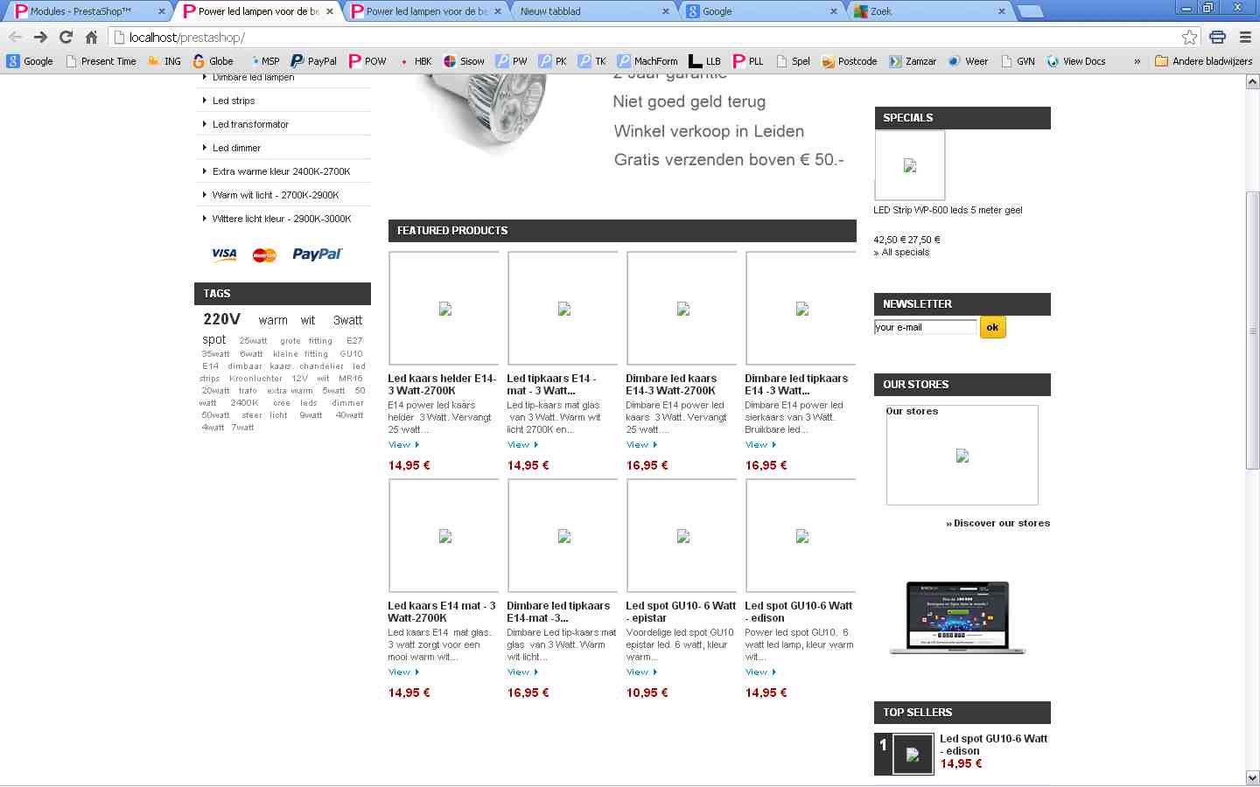
Task: Open the PayPal bookmark
Action: tap(314, 61)
